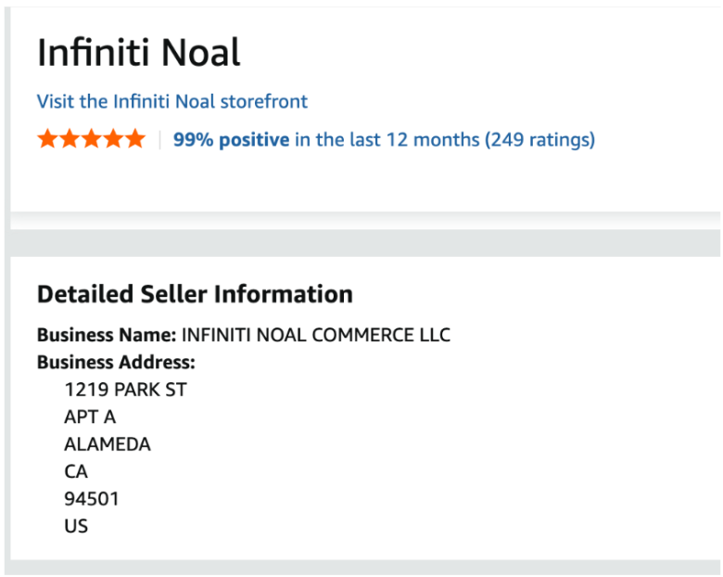Open the 99% positive feedback link
The width and height of the screenshot is (723, 577).
[x=231, y=140]
